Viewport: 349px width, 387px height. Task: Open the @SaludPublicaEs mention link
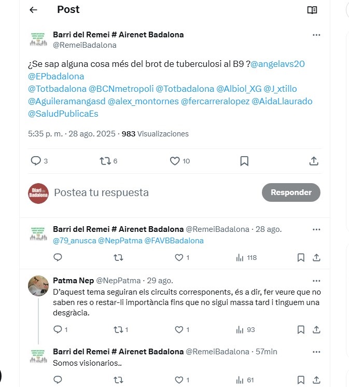[63, 114]
